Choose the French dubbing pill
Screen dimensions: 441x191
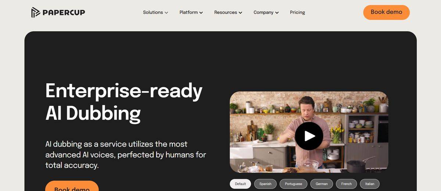pos(347,184)
